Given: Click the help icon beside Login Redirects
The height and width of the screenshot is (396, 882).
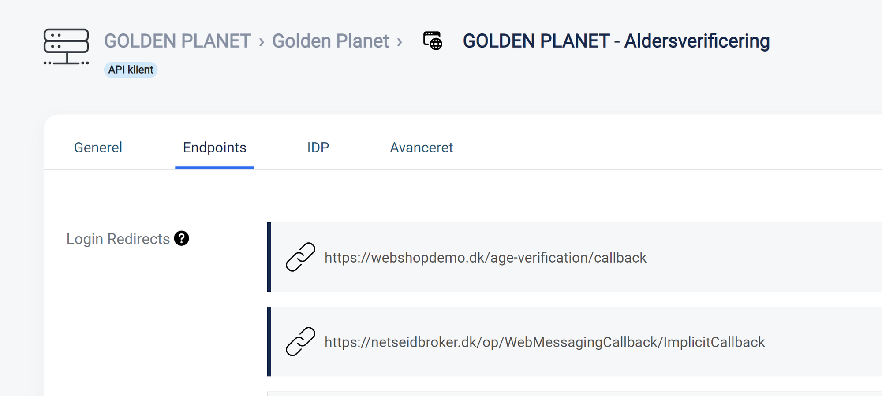Looking at the screenshot, I should [x=181, y=238].
